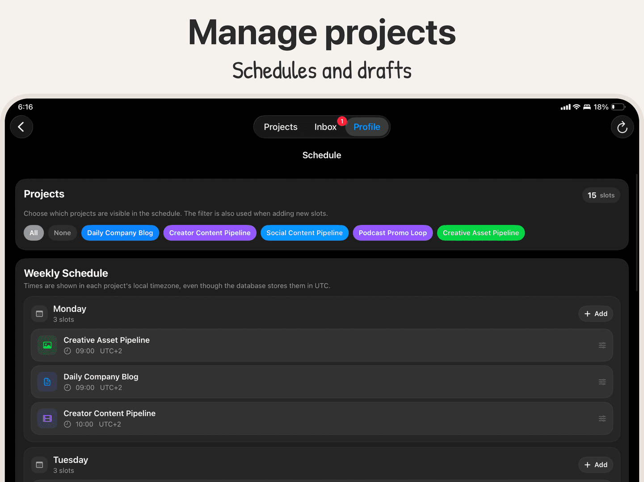This screenshot has width=644, height=482.
Task: Switch to the Projects tab
Action: point(281,127)
